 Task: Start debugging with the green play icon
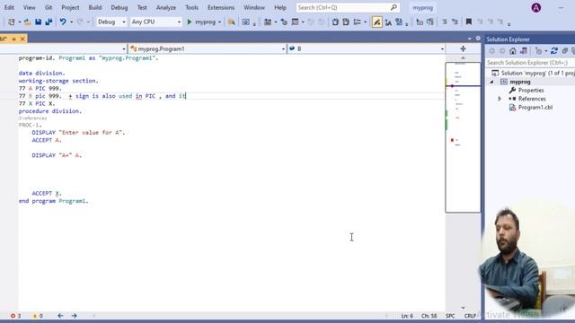tap(190, 22)
